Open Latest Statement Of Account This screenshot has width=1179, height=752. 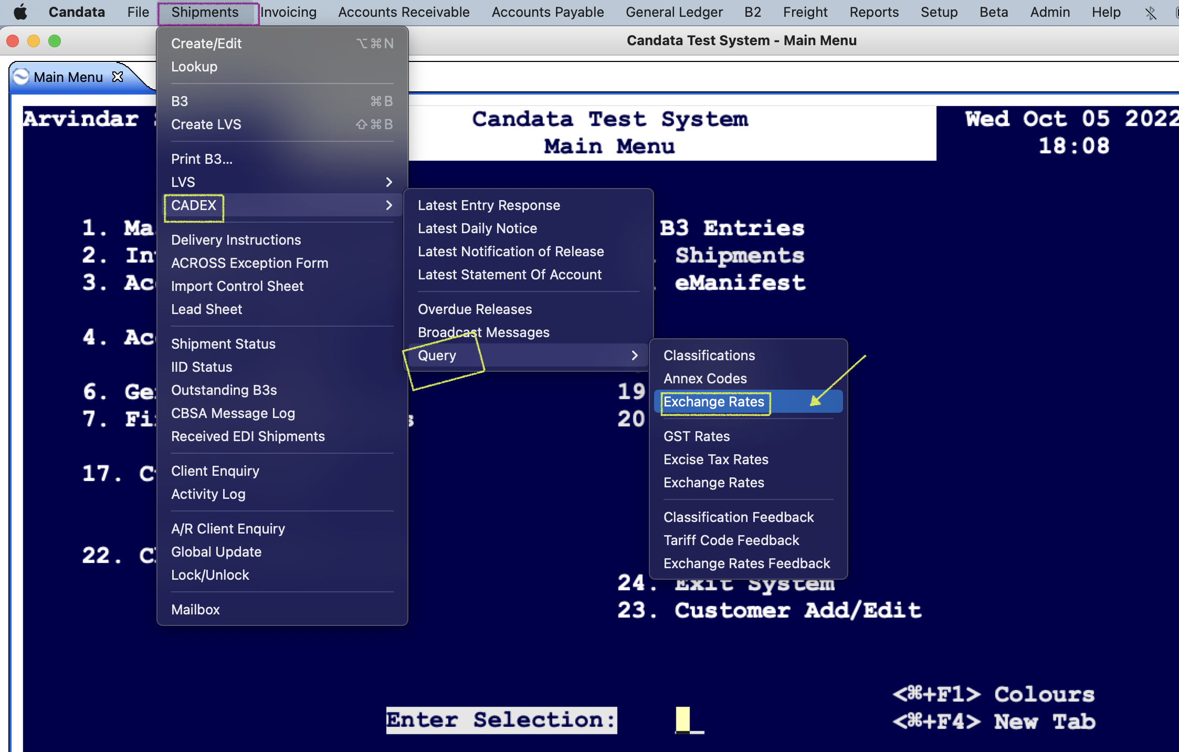pos(528,275)
